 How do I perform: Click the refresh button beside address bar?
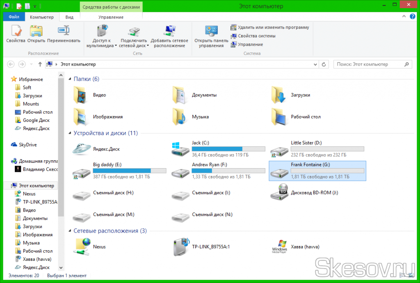tap(324, 64)
